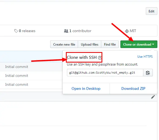Click the Edit button
This screenshot has height=140, width=159.
pos(151,11)
